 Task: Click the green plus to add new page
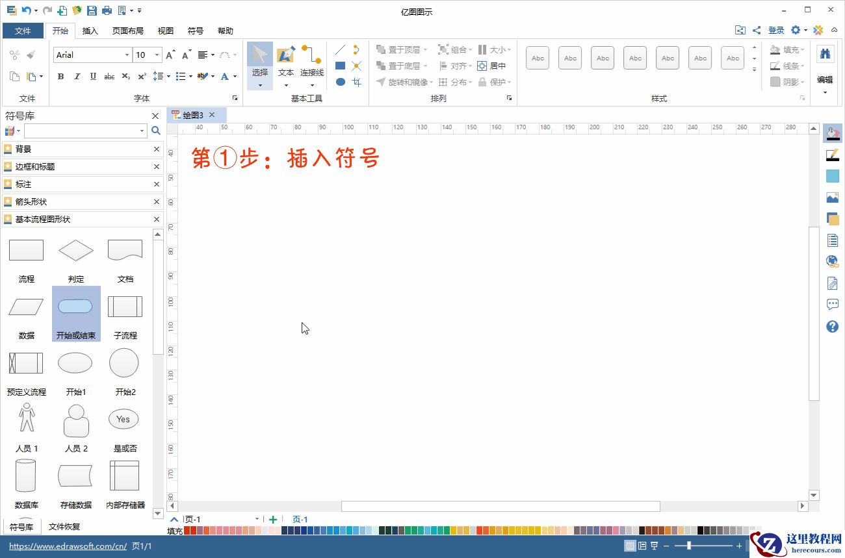coord(273,519)
